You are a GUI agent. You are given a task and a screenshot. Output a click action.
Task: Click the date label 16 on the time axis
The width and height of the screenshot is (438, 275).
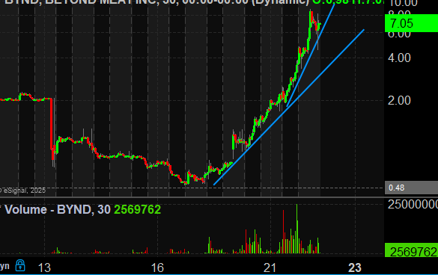(157, 268)
